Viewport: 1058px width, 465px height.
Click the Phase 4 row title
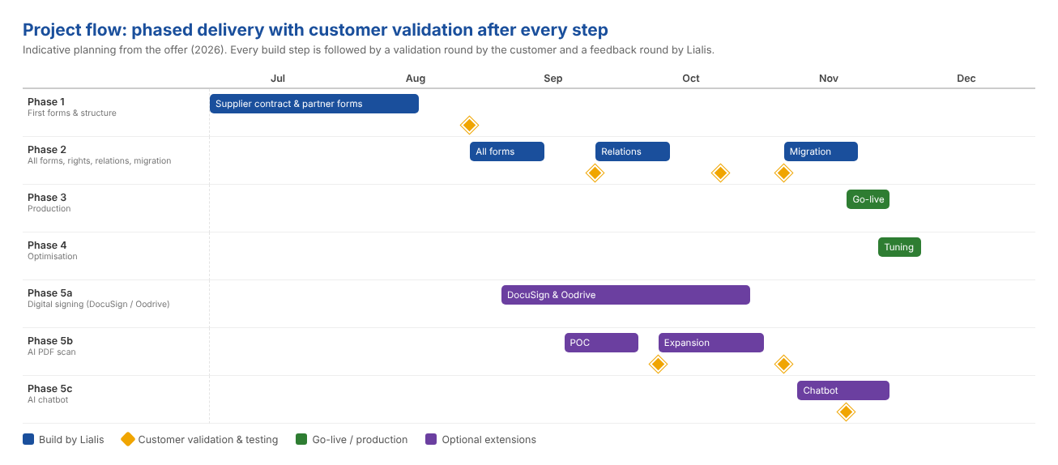[47, 245]
